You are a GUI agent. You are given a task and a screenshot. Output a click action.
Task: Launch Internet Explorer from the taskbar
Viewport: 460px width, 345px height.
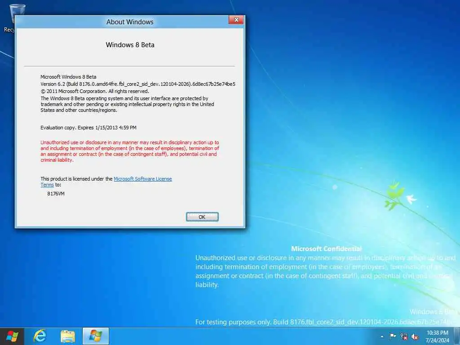pyautogui.click(x=40, y=336)
